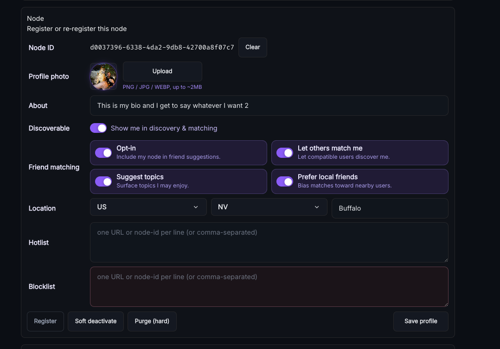
Task: Soft deactivate this node
Action: (x=96, y=321)
